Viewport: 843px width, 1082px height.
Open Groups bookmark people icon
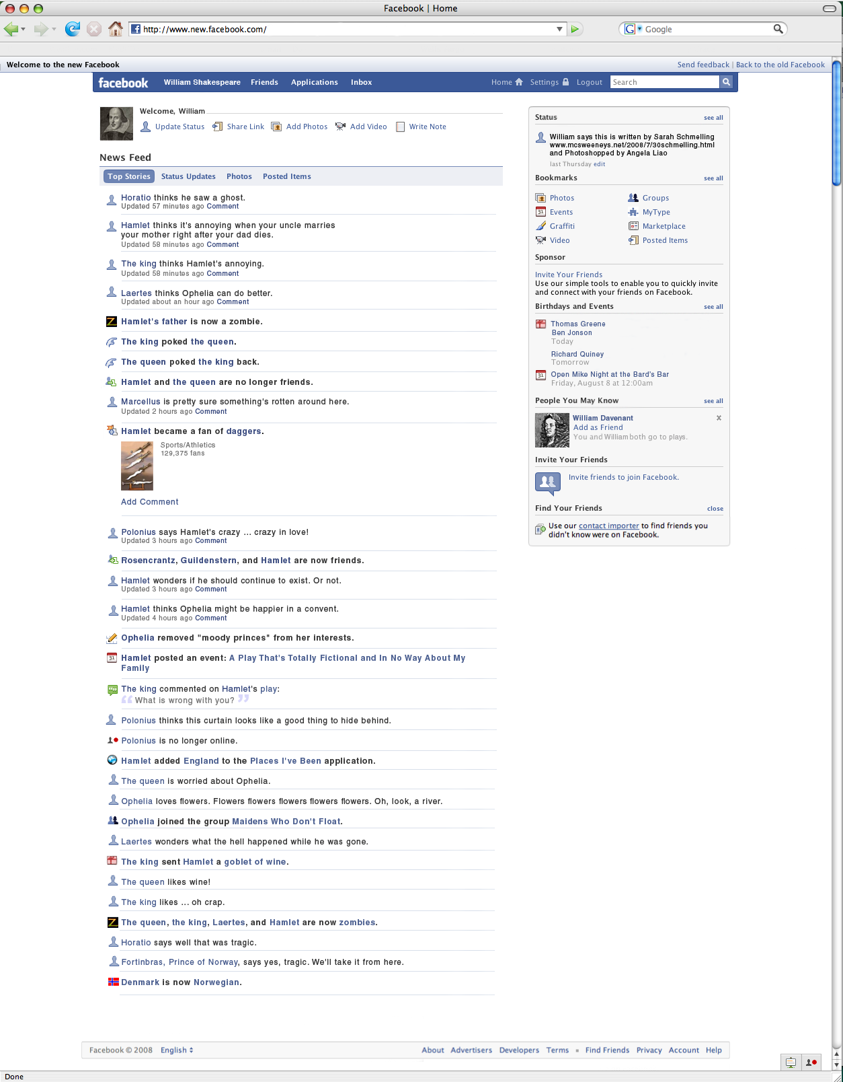coord(633,198)
